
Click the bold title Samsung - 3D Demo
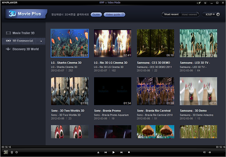(193, 111)
